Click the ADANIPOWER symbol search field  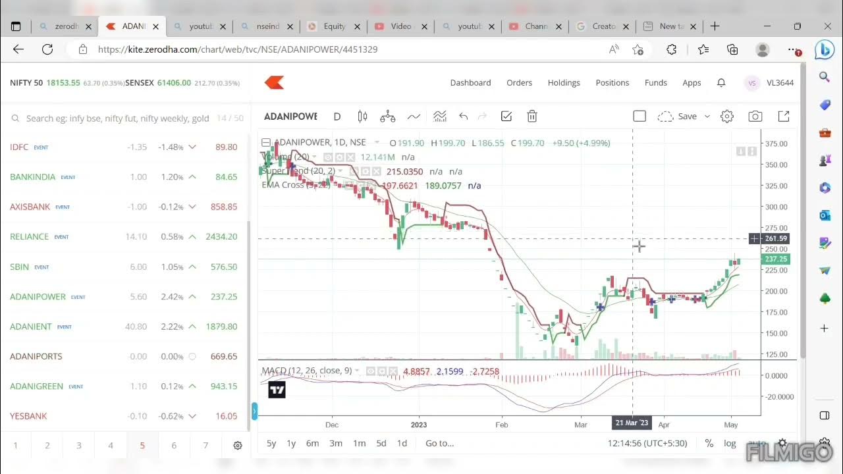(x=290, y=117)
